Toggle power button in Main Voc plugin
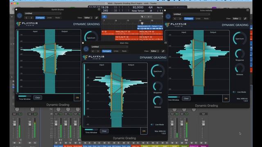 (86, 49)
